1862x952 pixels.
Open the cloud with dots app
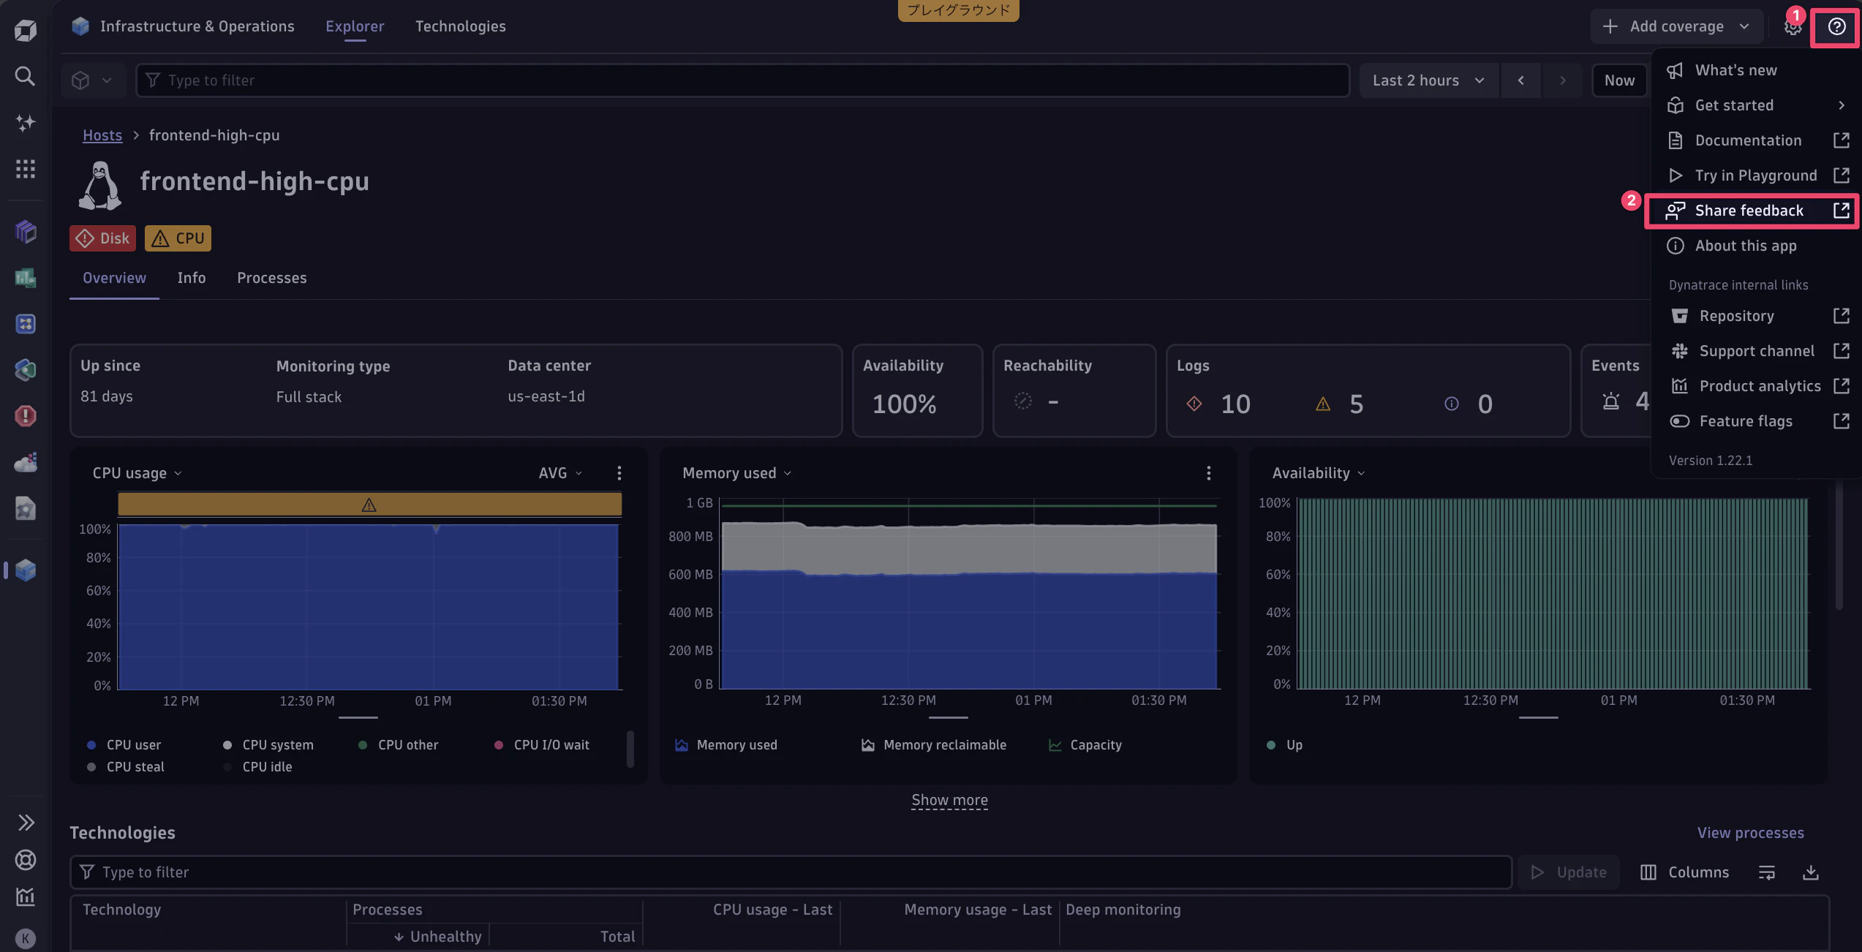point(25,462)
